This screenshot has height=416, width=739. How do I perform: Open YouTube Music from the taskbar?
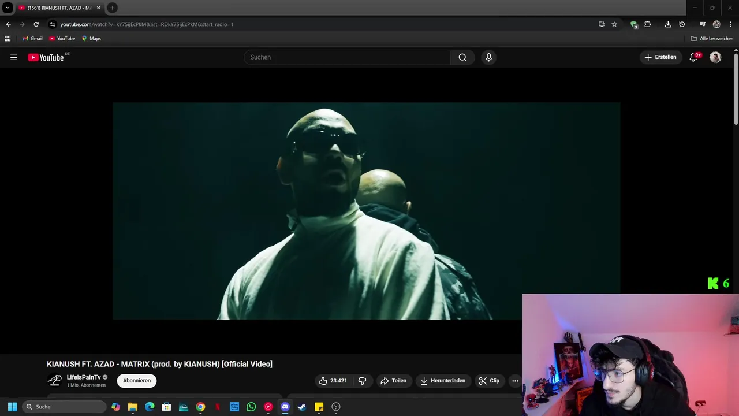(x=268, y=407)
